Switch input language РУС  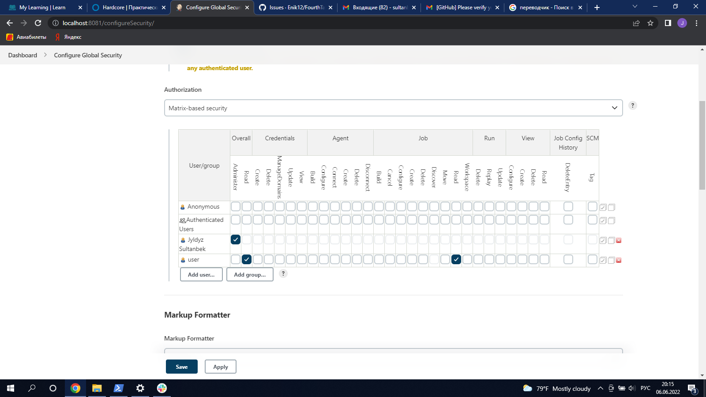pos(646,388)
